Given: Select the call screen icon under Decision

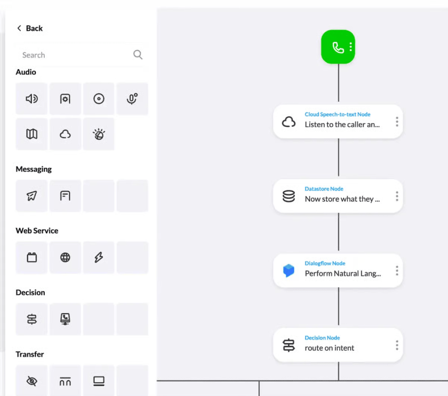Looking at the screenshot, I should click(x=65, y=319).
